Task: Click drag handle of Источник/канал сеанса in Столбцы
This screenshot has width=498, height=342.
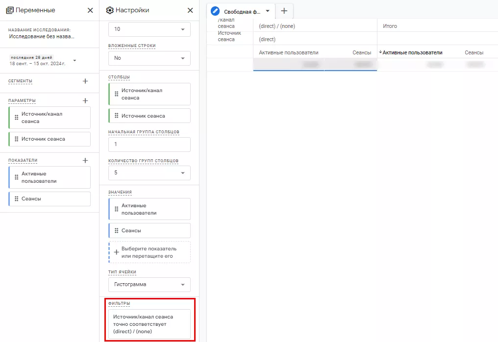Action: 117,94
